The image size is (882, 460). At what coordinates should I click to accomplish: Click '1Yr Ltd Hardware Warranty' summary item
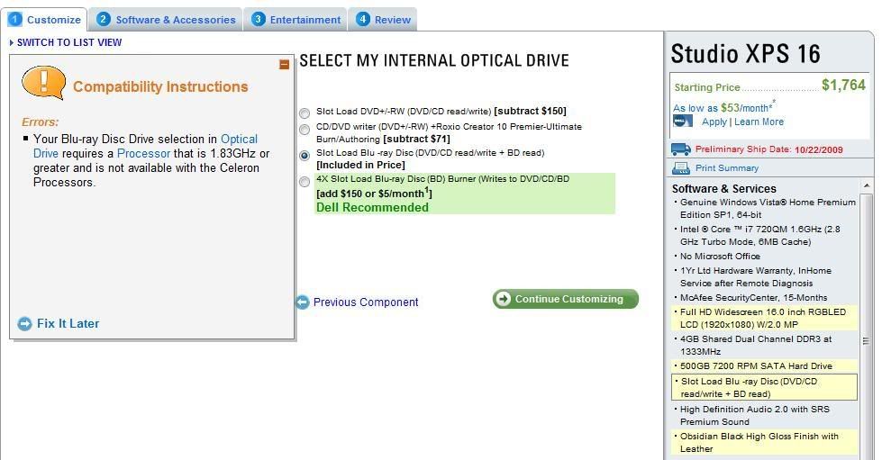(756, 277)
